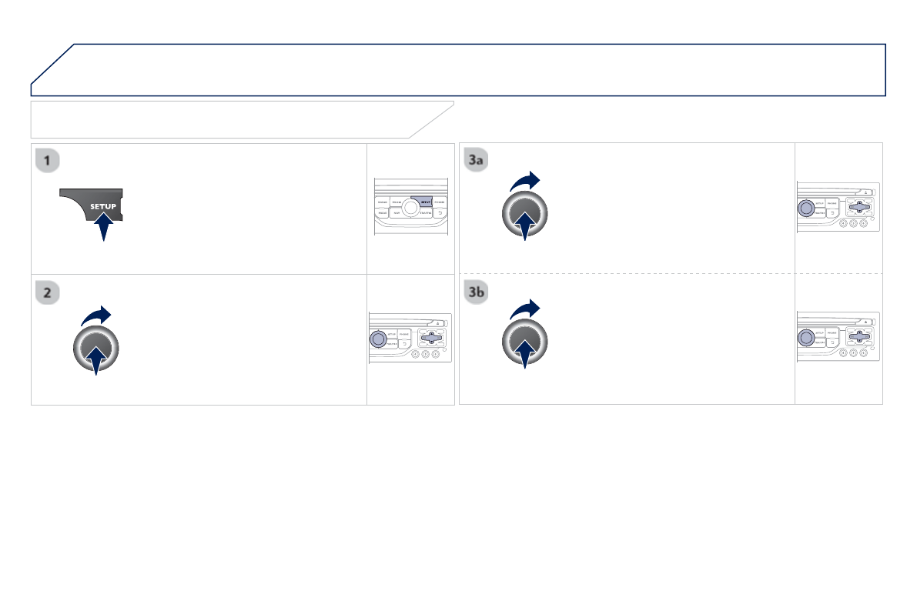Click the rotary knob in step 3a
Image resolution: width=917 pixels, height=611 pixels.
click(524, 214)
